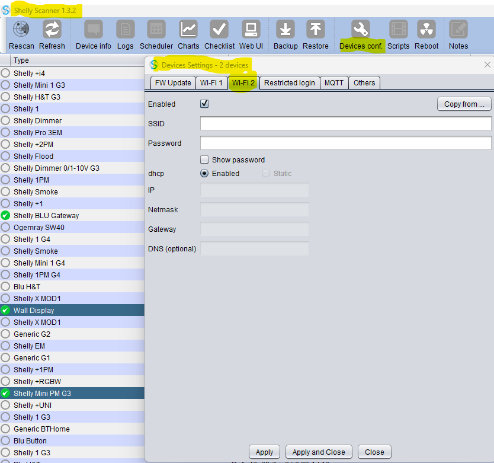The image size is (494, 463).
Task: Tick the Show password checkbox
Action: (x=204, y=159)
